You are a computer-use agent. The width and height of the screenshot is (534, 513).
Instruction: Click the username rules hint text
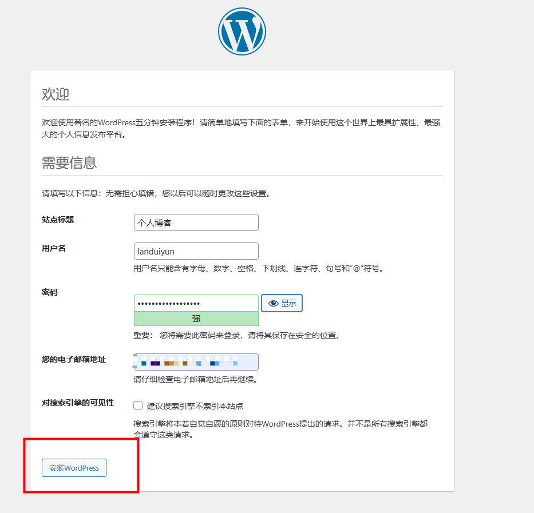click(259, 268)
